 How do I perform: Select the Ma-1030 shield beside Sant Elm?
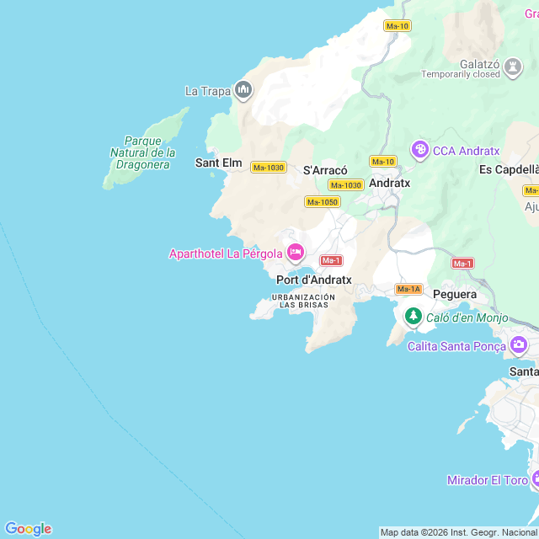pos(269,168)
